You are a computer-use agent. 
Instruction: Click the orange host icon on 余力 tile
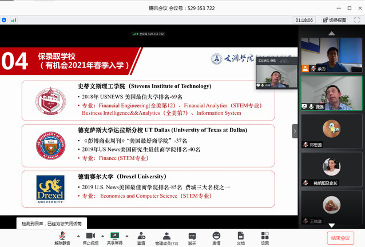[x=305, y=69]
